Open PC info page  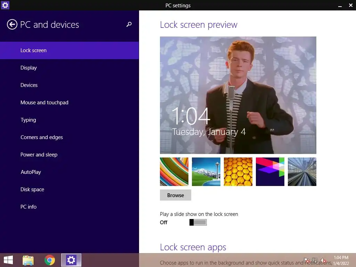click(x=69, y=207)
